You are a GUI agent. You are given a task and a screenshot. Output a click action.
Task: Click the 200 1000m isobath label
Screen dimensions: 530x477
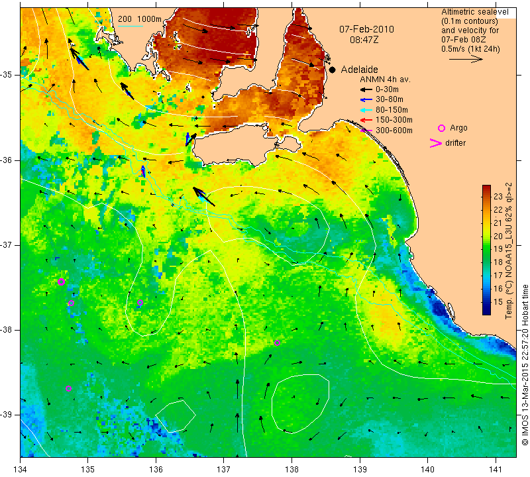[140, 19]
